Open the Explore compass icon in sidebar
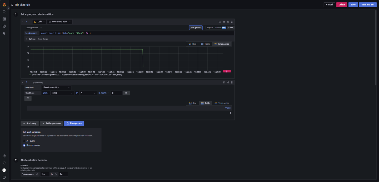The height and width of the screenshot is (182, 379). tap(4, 26)
